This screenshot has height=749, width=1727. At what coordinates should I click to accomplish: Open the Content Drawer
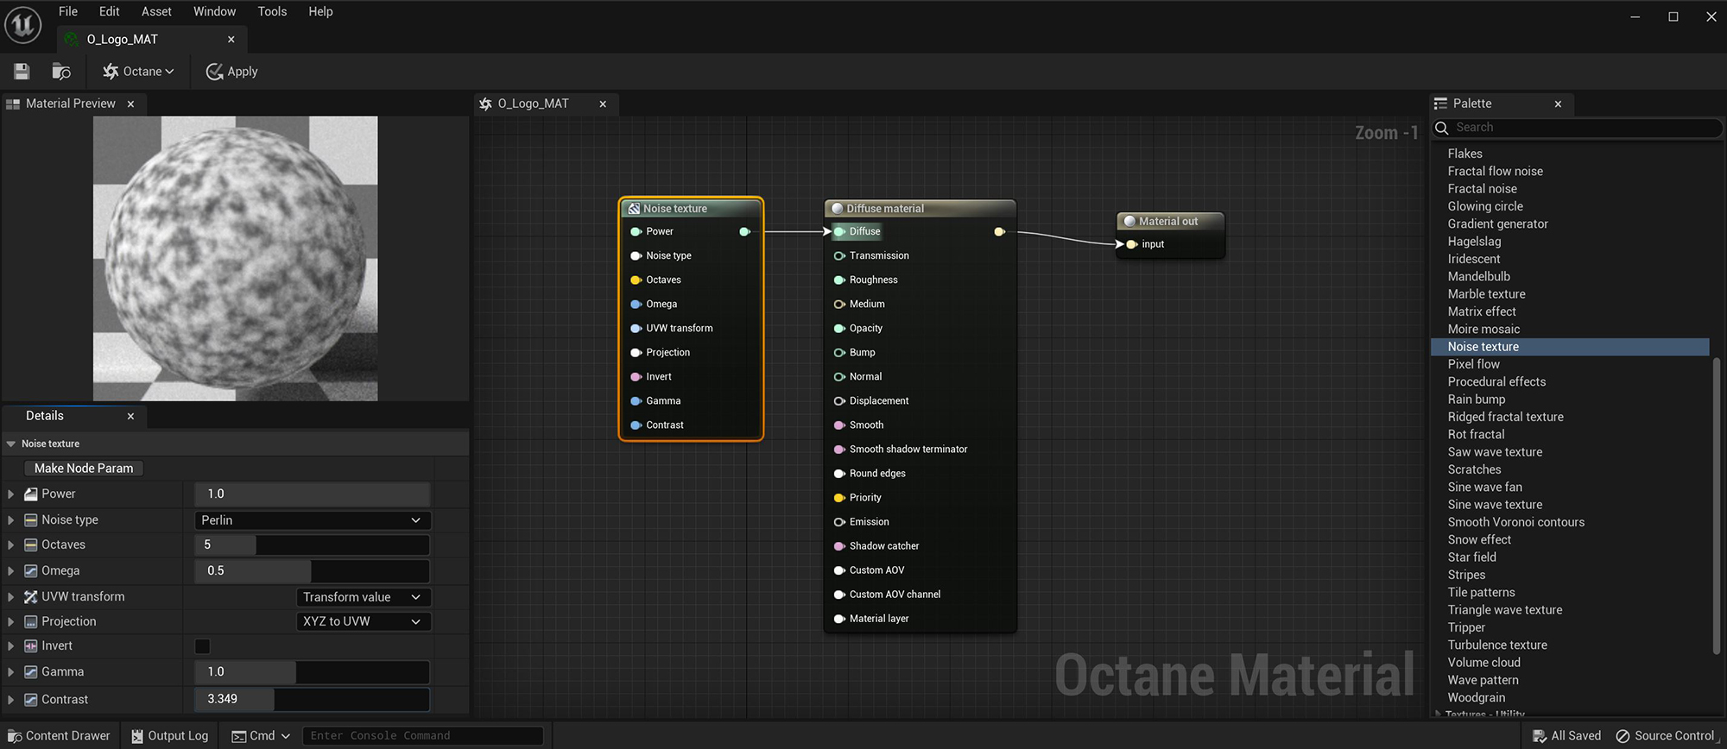[x=59, y=736]
